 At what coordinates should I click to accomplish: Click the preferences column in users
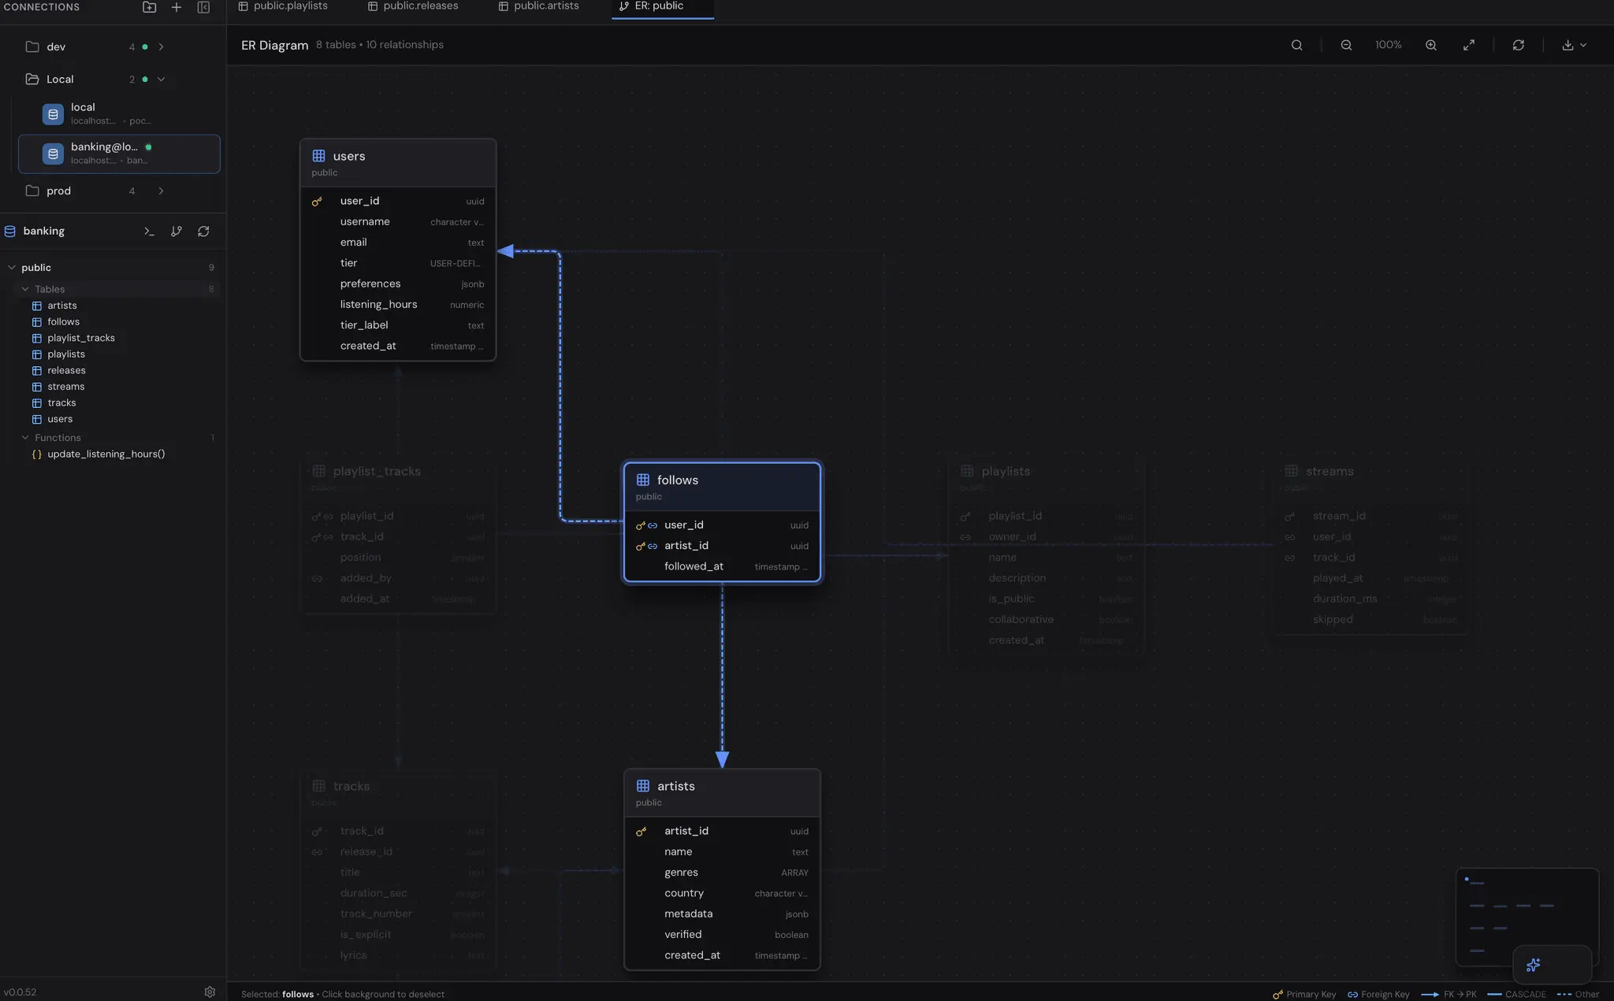[x=398, y=284]
